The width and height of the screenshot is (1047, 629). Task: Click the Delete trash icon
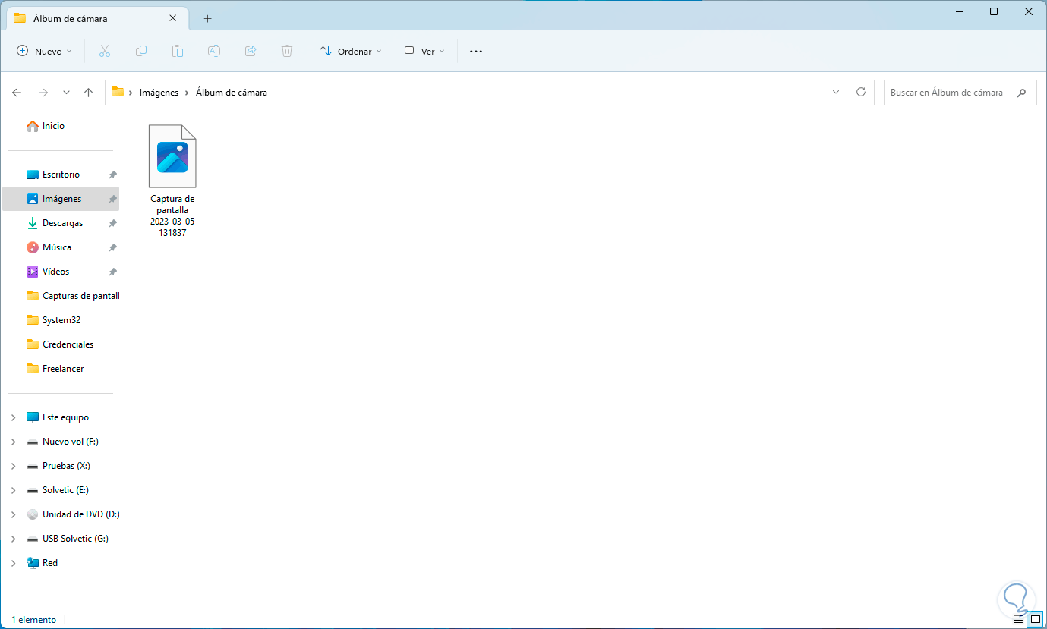pos(287,51)
